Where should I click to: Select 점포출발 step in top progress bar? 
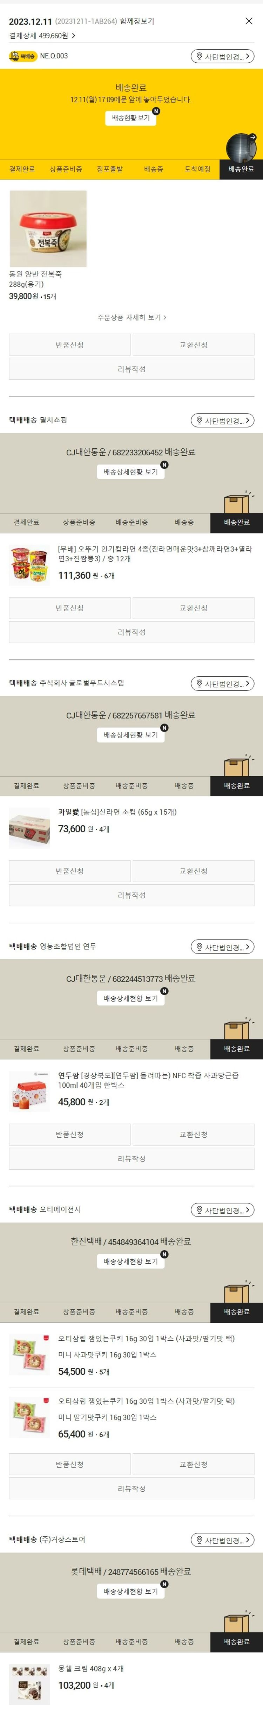click(109, 170)
